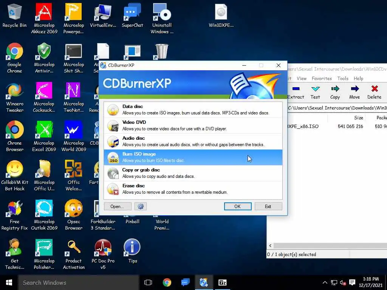
Task: Select the Product Activation key icon
Action: 74,255
